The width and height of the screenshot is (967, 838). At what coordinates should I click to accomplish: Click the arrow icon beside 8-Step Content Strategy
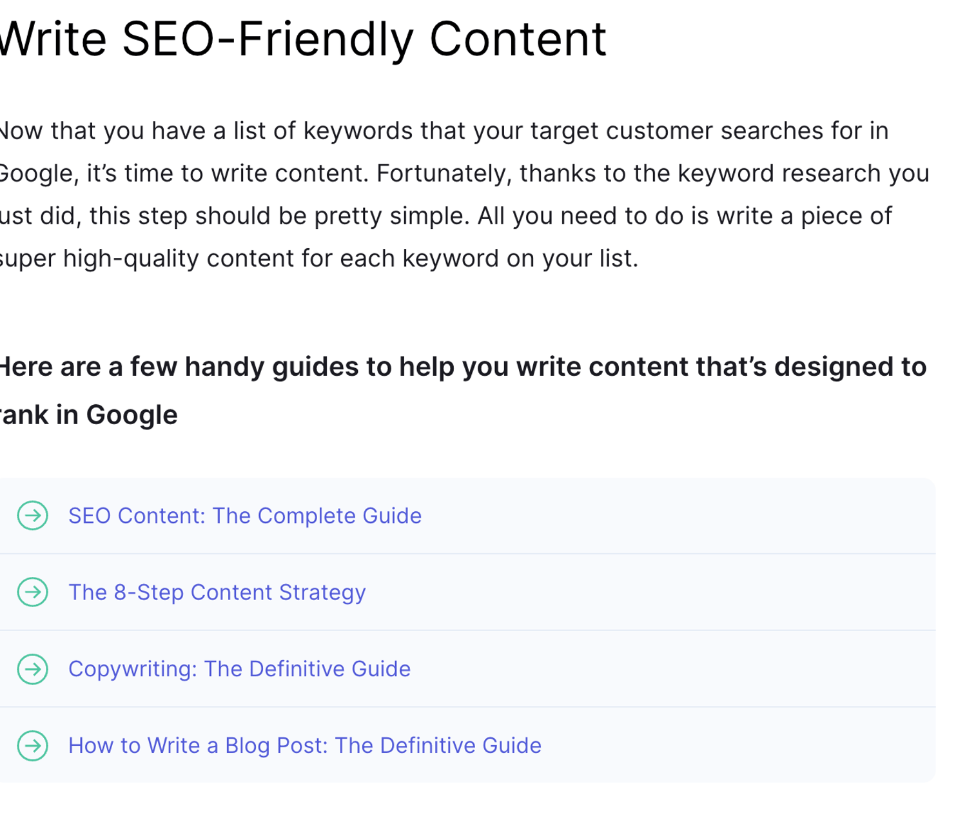(x=32, y=592)
